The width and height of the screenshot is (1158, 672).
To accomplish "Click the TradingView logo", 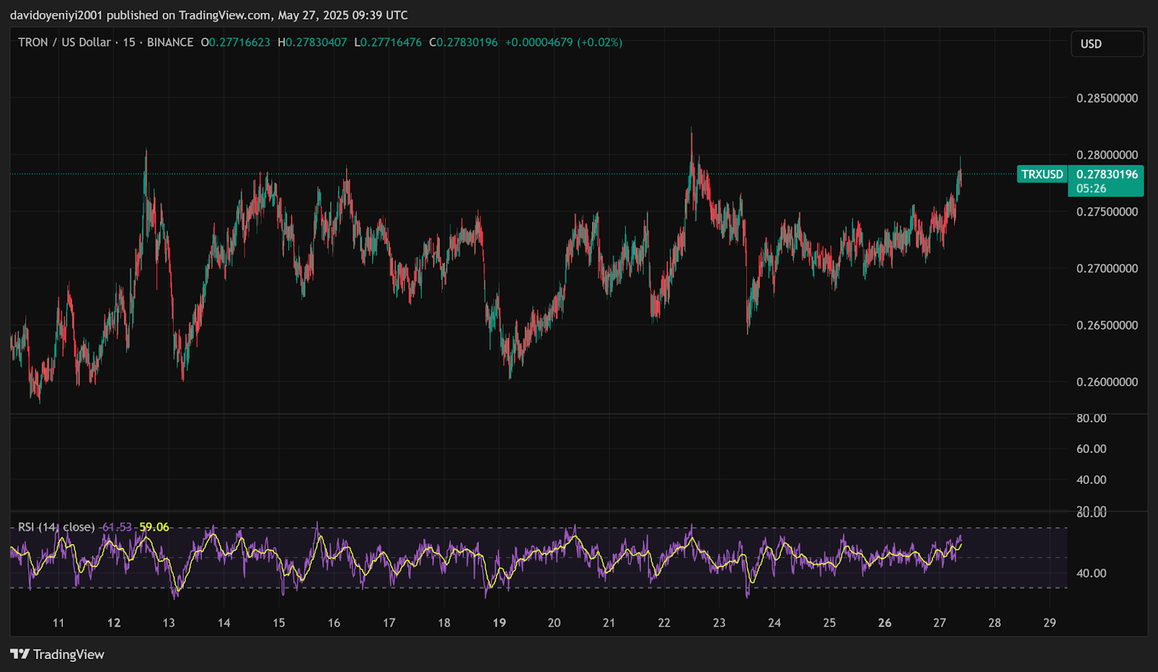I will tap(57, 655).
